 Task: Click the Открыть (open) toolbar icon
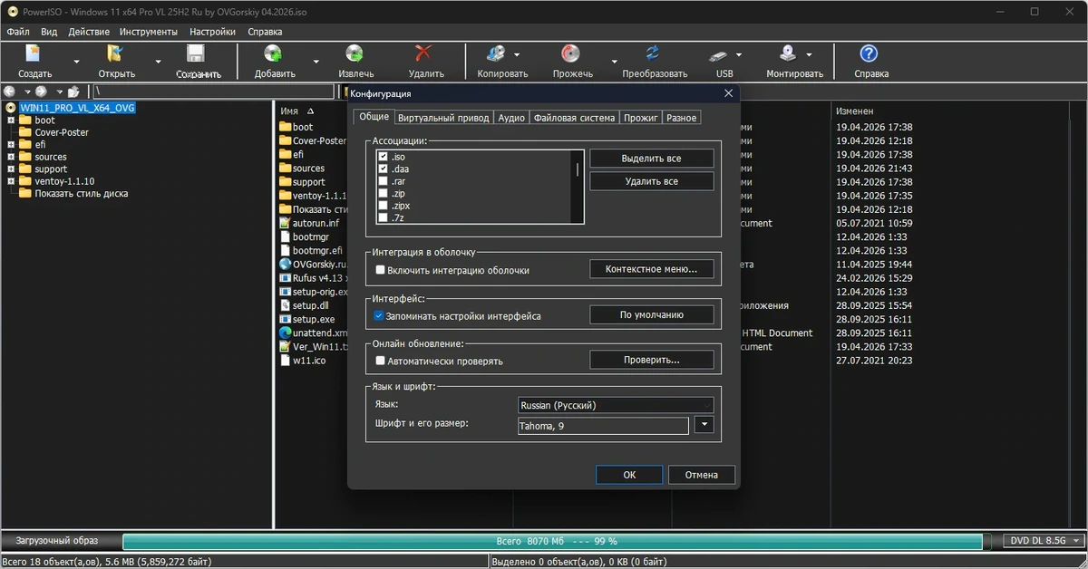(116, 53)
